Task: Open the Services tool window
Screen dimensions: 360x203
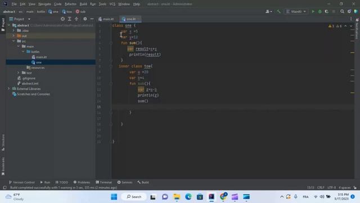Action: tap(125, 182)
